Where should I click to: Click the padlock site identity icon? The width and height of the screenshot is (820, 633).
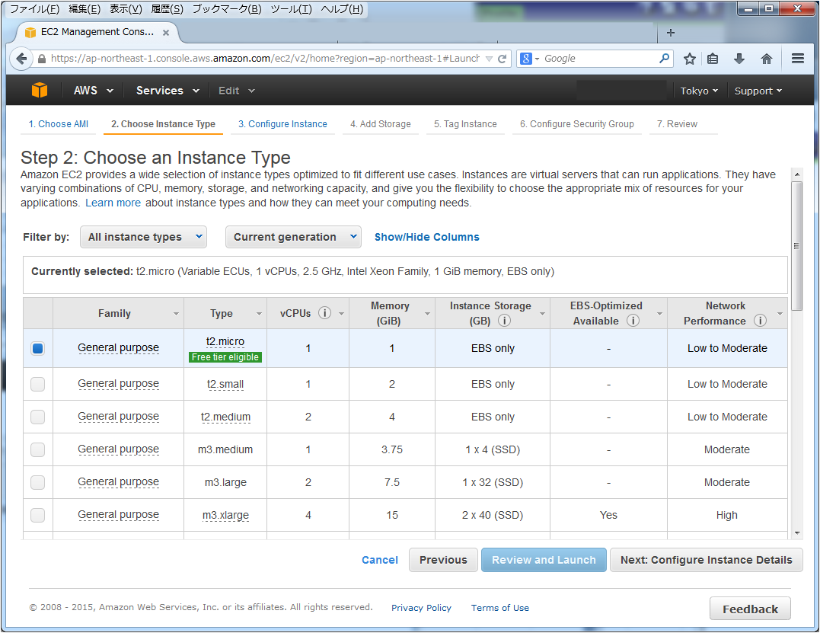(42, 59)
